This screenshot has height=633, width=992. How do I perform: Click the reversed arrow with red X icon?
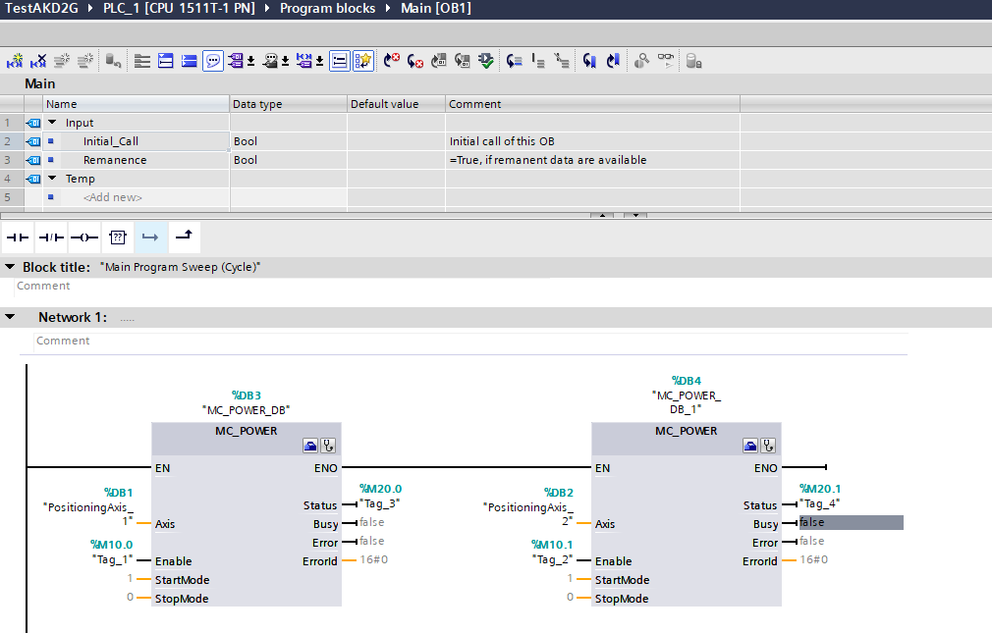tap(415, 61)
